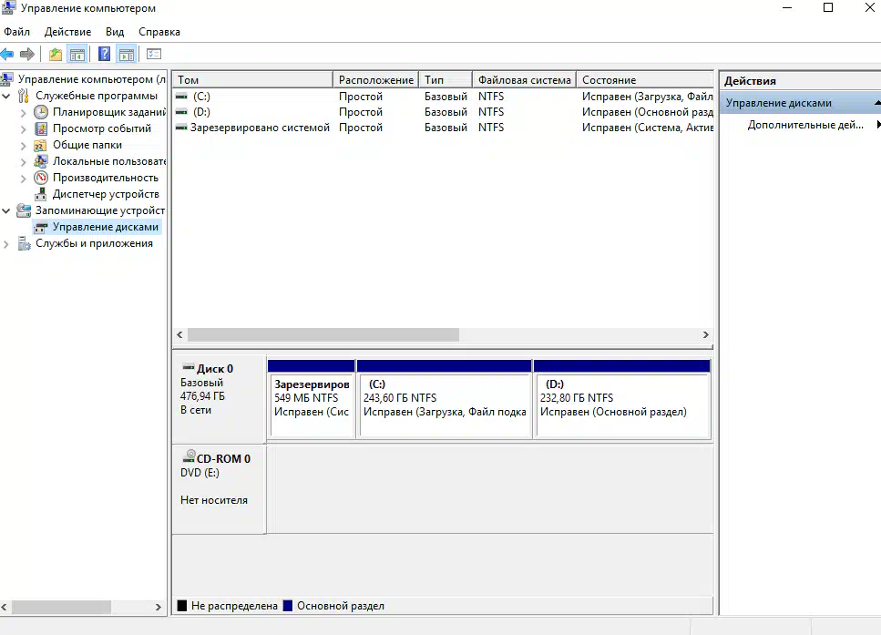Collapse the Служебные программы branch

tap(7, 96)
